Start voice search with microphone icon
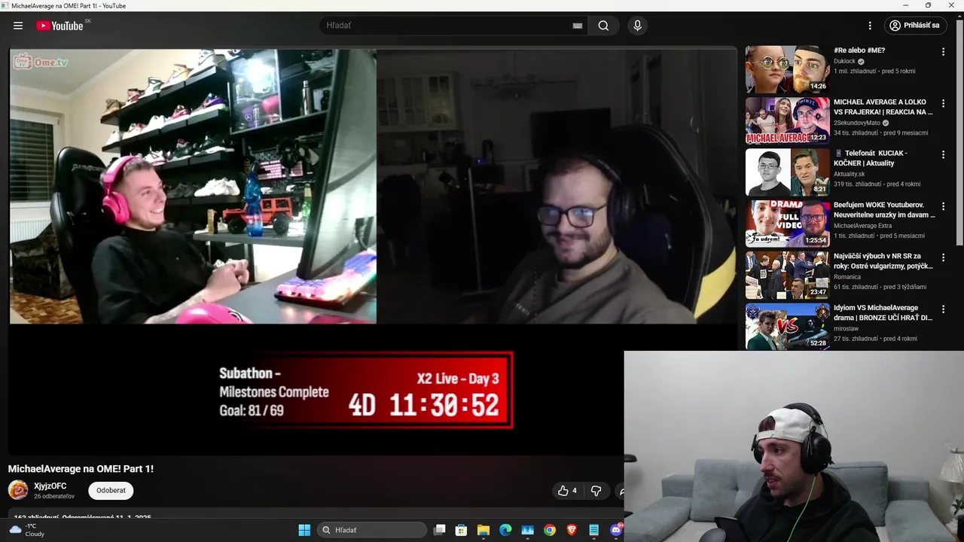 pyautogui.click(x=638, y=26)
